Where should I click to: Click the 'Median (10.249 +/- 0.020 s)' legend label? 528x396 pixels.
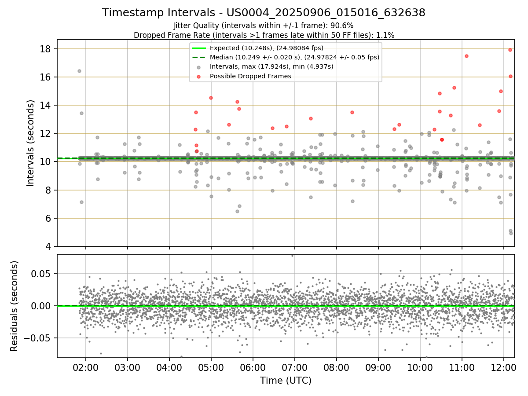point(294,57)
